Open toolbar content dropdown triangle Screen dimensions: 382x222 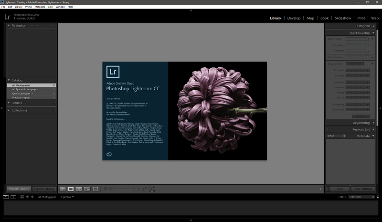pyautogui.click(x=320, y=189)
